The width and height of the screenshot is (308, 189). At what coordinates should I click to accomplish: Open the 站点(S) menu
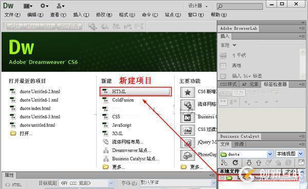(x=172, y=15)
